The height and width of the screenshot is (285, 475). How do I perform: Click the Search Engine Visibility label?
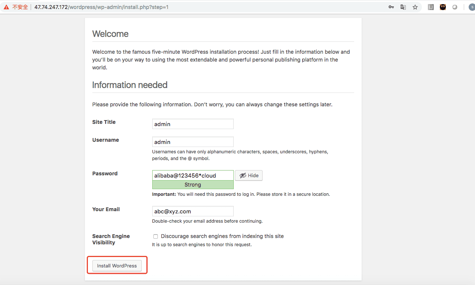pyautogui.click(x=111, y=239)
